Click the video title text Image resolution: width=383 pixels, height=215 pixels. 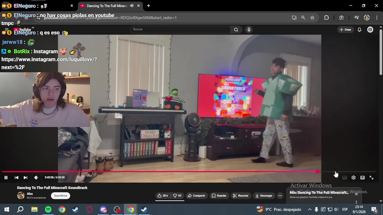52,188
